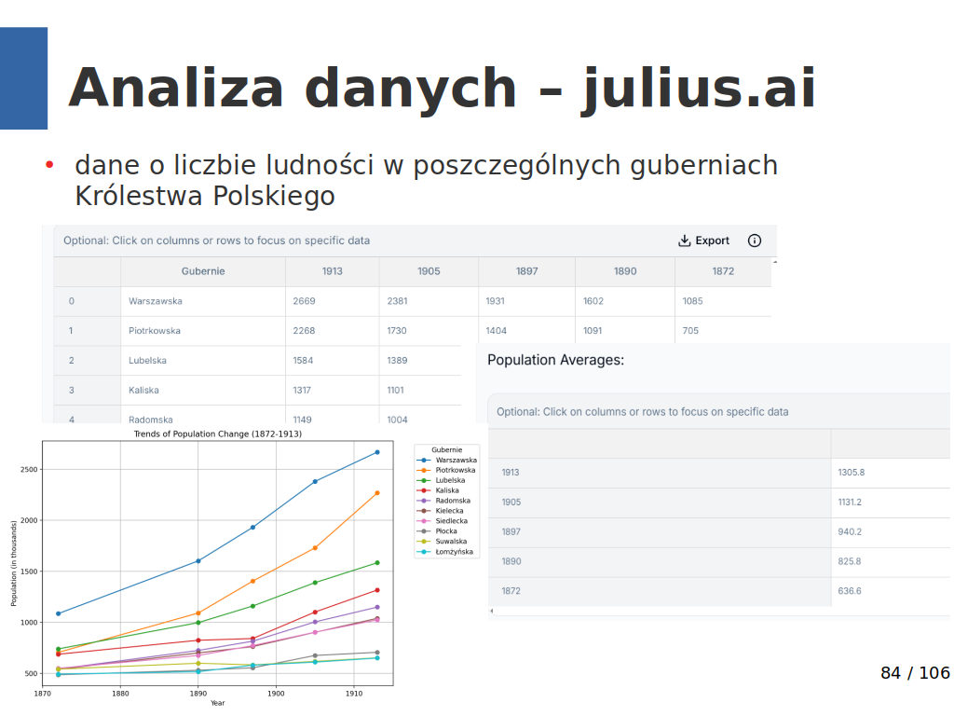Viewport: 954px width, 716px height.
Task: Click the orange Piotrkowska legend marker
Action: pos(424,470)
